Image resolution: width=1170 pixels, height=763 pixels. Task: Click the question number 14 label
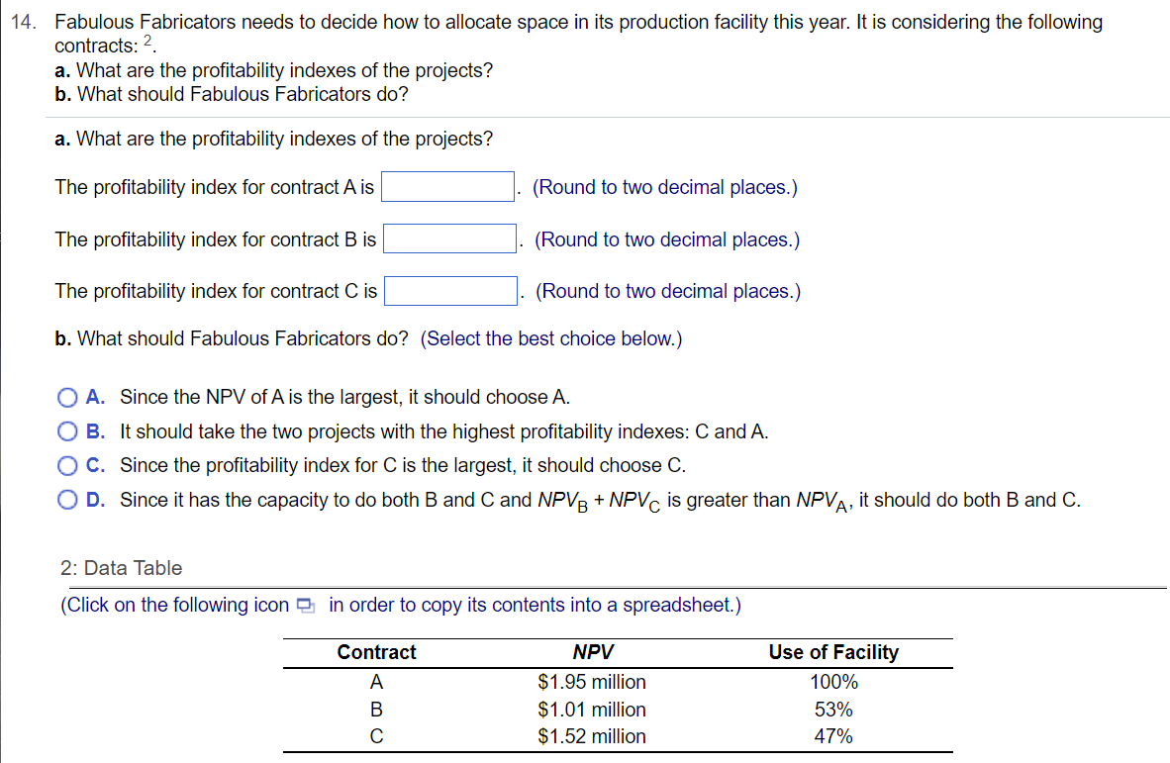[x=21, y=22]
